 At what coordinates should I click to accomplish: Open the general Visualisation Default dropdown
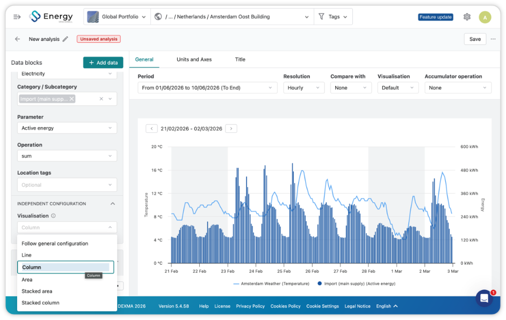pos(398,87)
